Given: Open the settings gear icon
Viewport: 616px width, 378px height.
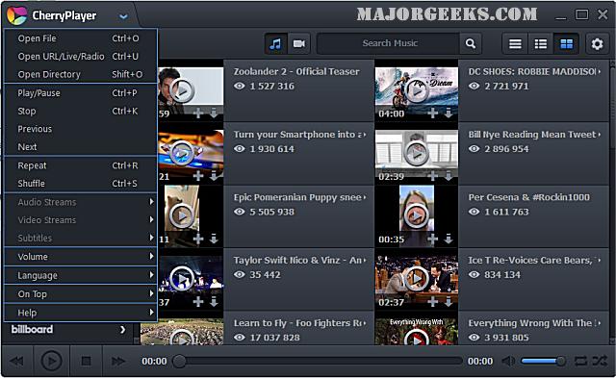Looking at the screenshot, I should (597, 43).
